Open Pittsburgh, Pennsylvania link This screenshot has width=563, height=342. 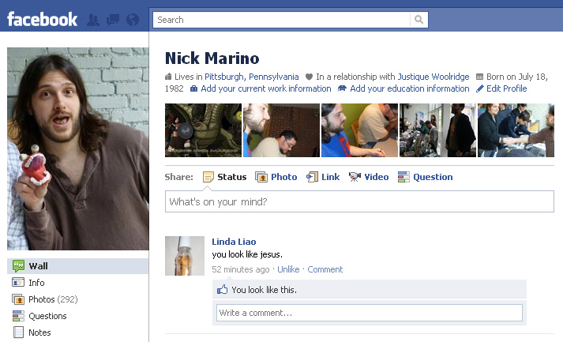click(x=251, y=77)
